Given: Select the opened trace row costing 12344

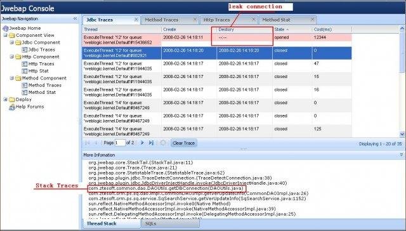Looking at the screenshot, I should point(217,40).
